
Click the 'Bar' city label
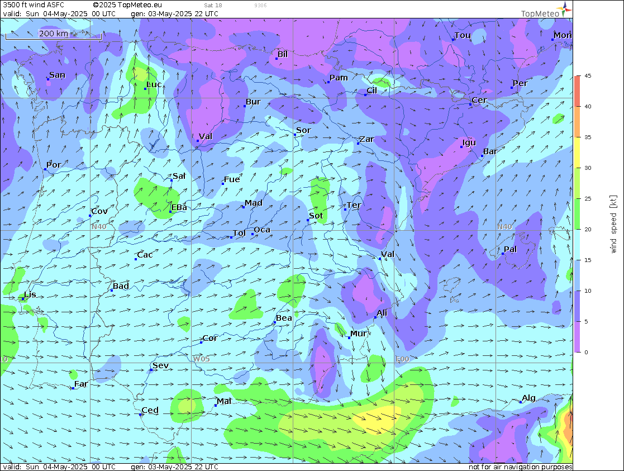490,151
